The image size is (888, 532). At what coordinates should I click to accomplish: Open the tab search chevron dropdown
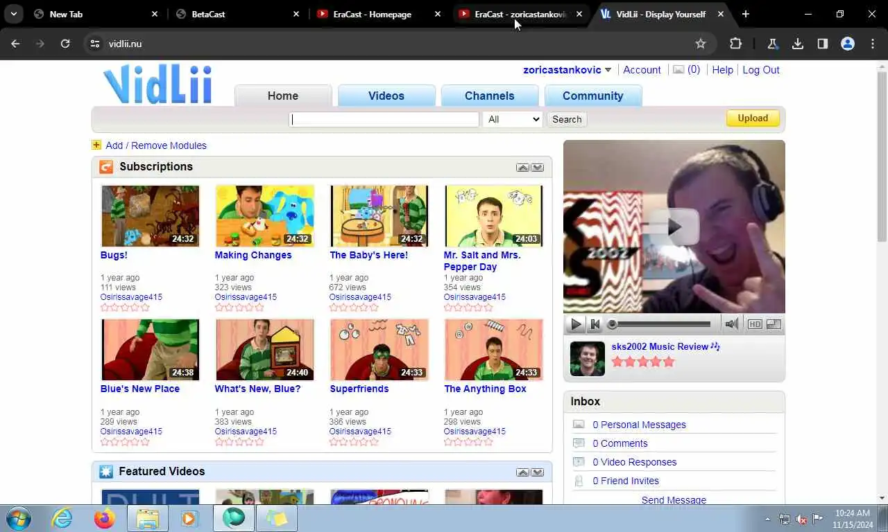pyautogui.click(x=13, y=14)
